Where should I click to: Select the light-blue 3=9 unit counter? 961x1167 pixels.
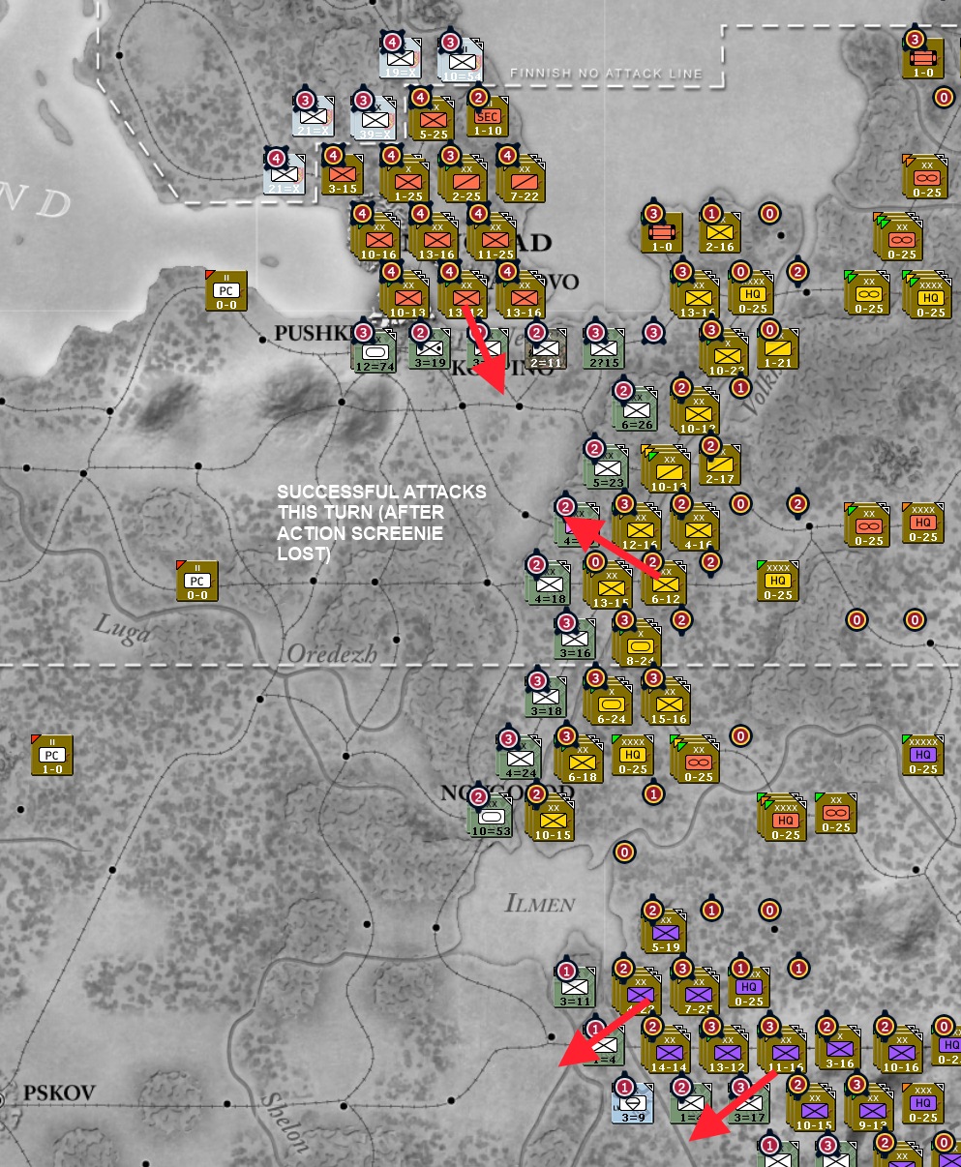pos(633,1103)
